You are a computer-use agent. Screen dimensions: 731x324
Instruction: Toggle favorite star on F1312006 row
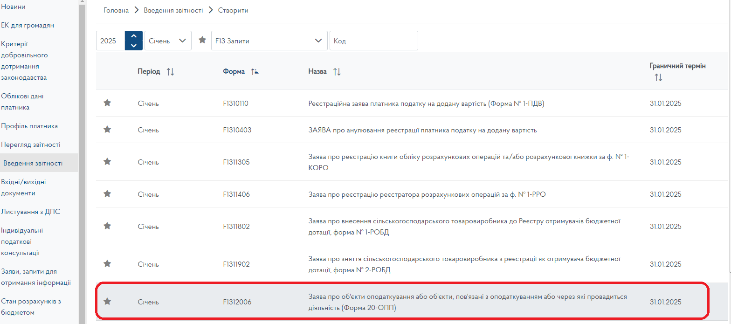pyautogui.click(x=107, y=302)
